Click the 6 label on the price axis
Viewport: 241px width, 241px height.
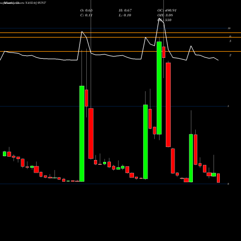click(230, 37)
